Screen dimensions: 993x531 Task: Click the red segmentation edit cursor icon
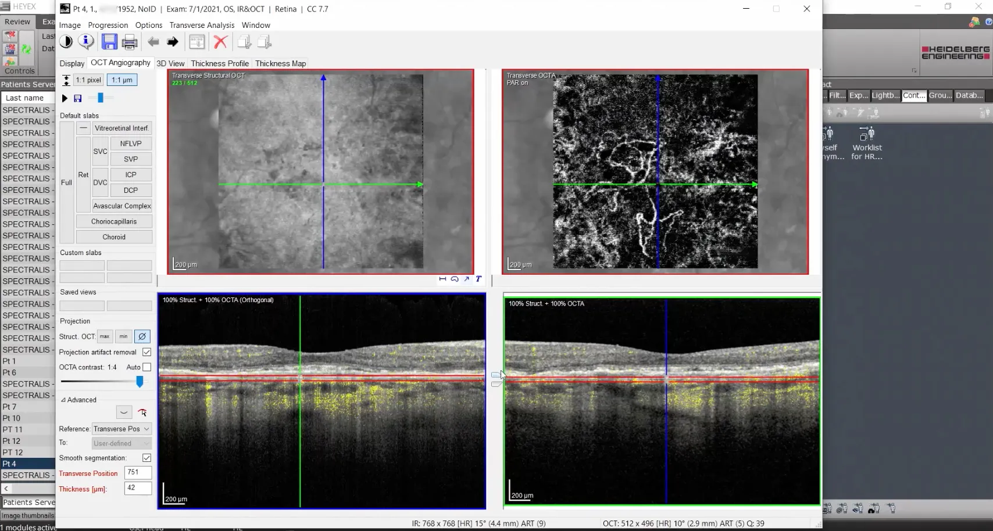tap(142, 412)
